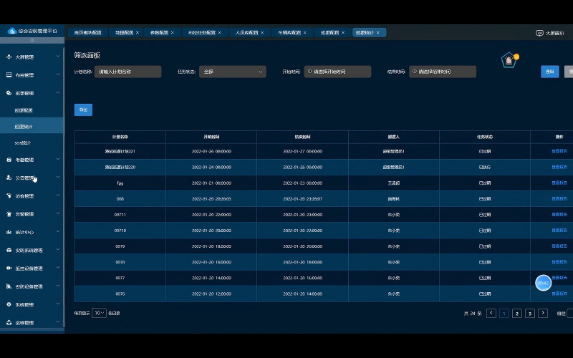Viewport: 573px width, 358px height.
Task: Collapse the 巡更管理 menu chevron
Action: (58, 92)
